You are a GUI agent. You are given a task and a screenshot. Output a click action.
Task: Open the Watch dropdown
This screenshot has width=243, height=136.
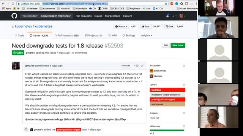[x=121, y=26]
